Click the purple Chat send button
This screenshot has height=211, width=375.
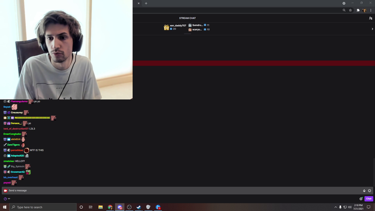[x=369, y=199]
